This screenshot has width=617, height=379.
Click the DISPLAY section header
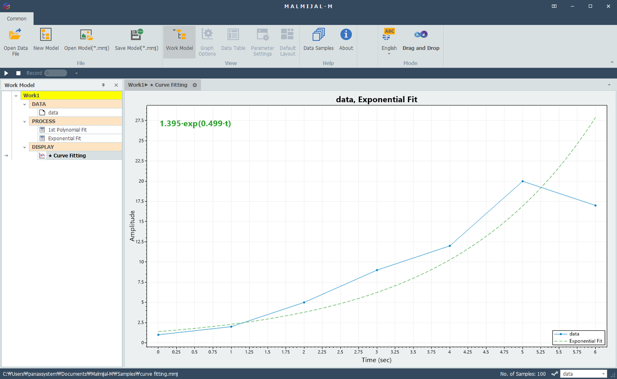pos(76,147)
